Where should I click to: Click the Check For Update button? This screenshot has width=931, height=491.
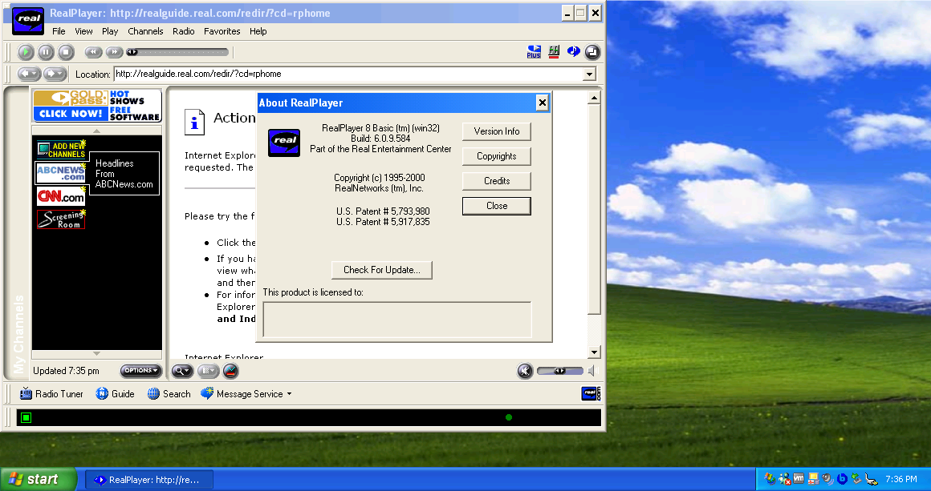[x=381, y=270]
